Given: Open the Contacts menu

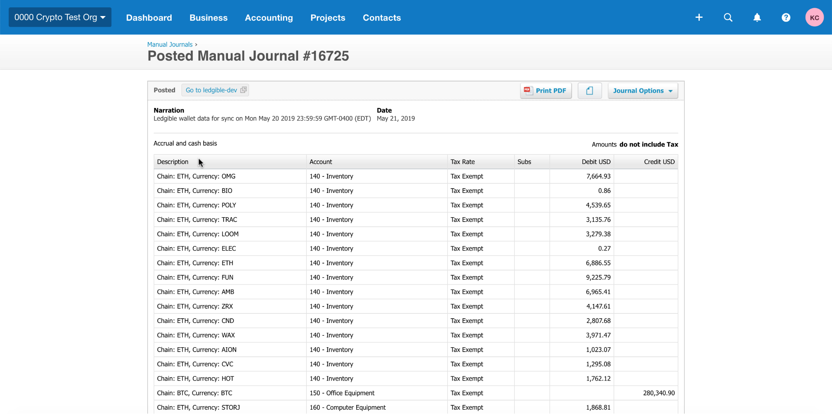Looking at the screenshot, I should pos(382,18).
